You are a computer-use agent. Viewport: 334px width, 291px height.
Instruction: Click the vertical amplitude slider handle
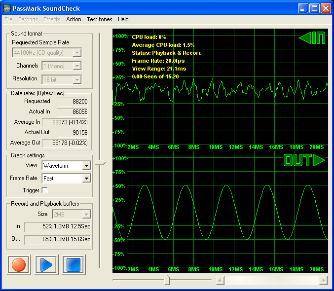tap(100, 163)
